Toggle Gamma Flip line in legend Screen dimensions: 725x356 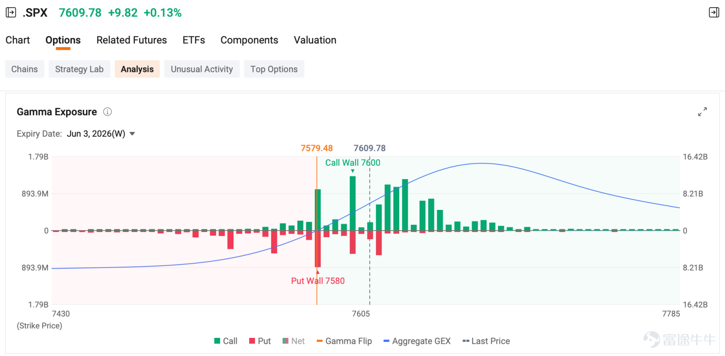coord(344,341)
